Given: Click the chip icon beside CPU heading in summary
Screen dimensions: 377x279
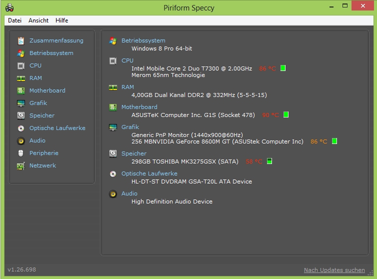Looking at the screenshot, I should pyautogui.click(x=113, y=60).
